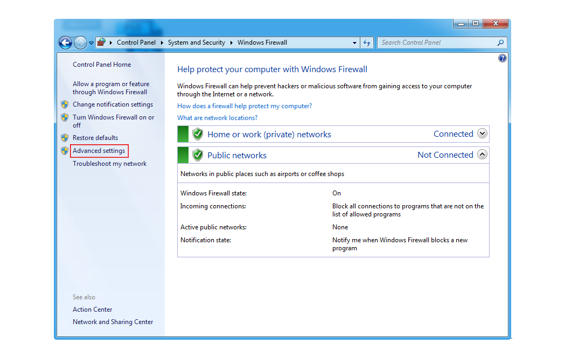Viewport: 565px width, 358px height.
Task: Click the help question mark icon
Action: click(503, 58)
